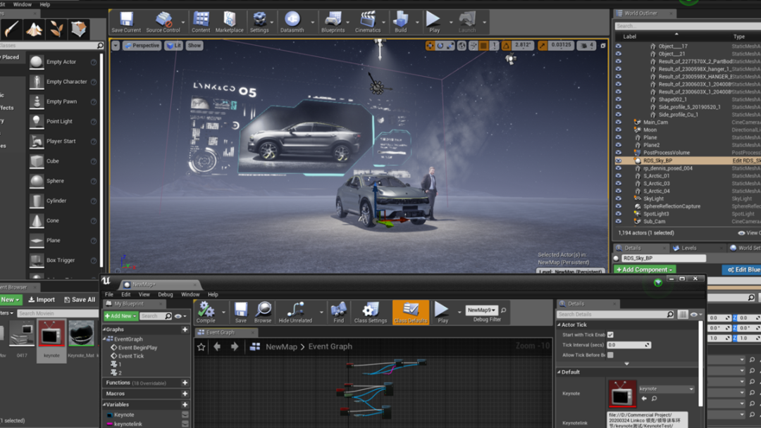The image size is (761, 428).
Task: Select the keynote asset thumbnail in Content Browser
Action: pyautogui.click(x=51, y=335)
